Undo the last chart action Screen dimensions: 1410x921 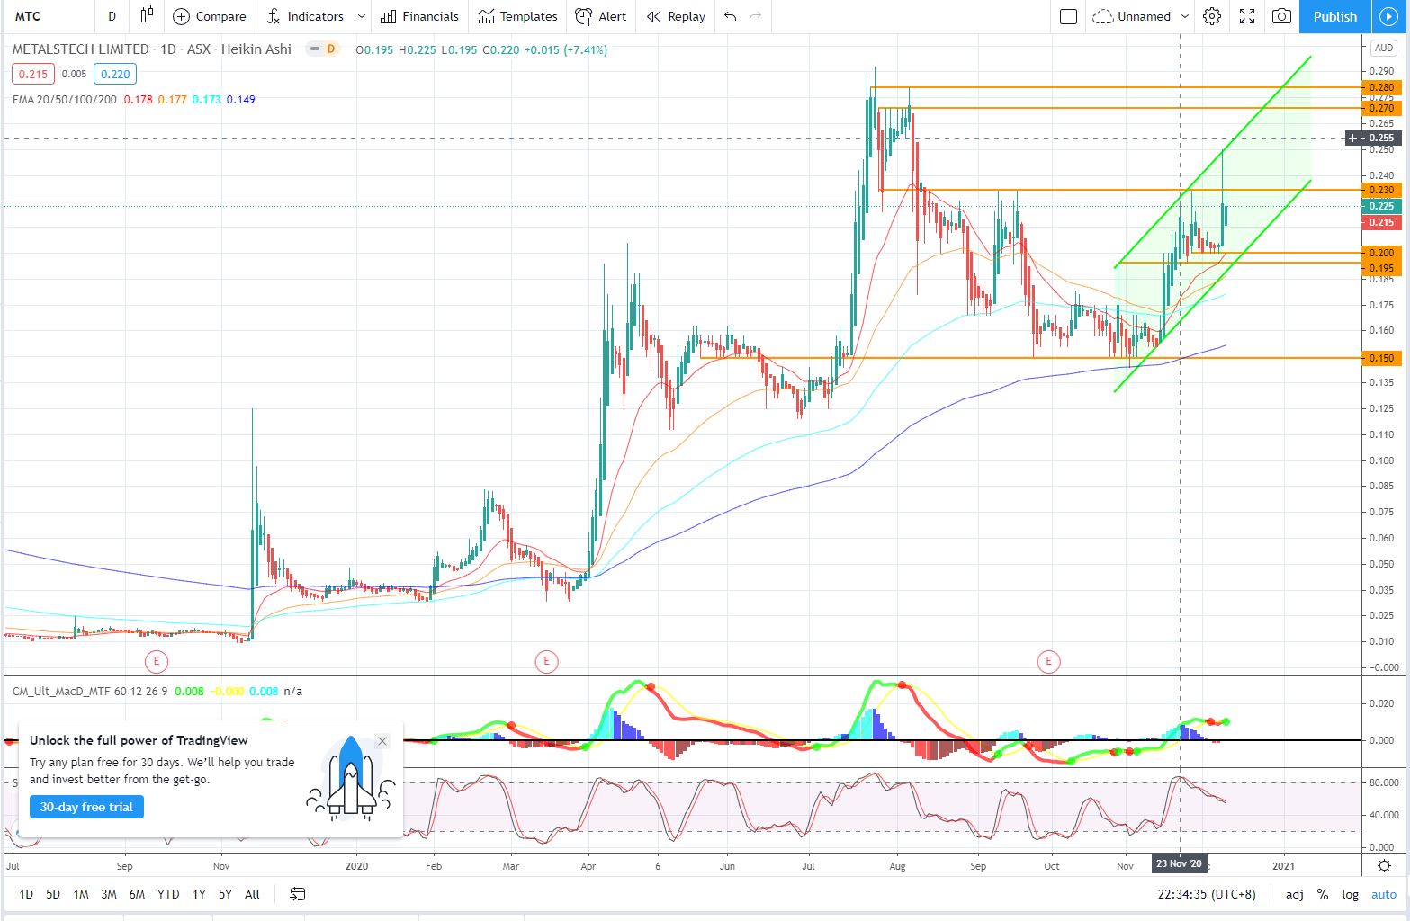coord(730,16)
